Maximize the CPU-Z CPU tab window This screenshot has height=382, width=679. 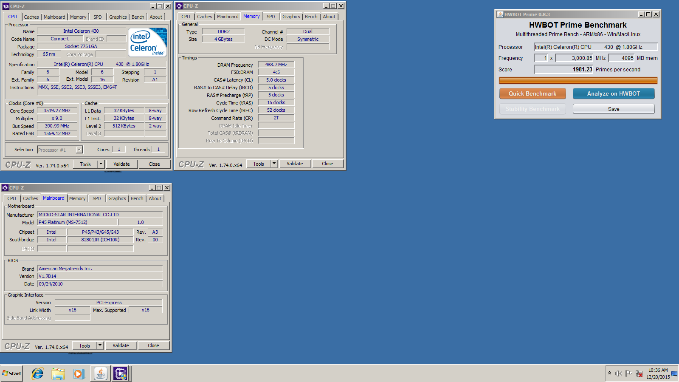160,6
